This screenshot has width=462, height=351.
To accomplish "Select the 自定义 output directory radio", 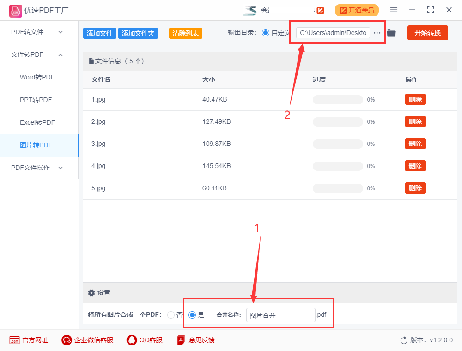I will click(x=266, y=33).
